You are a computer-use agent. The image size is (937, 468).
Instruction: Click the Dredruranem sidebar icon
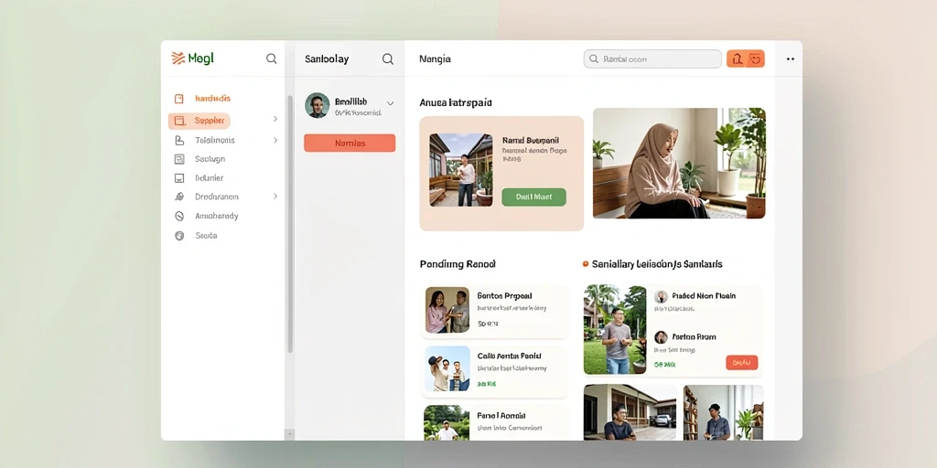point(179,197)
